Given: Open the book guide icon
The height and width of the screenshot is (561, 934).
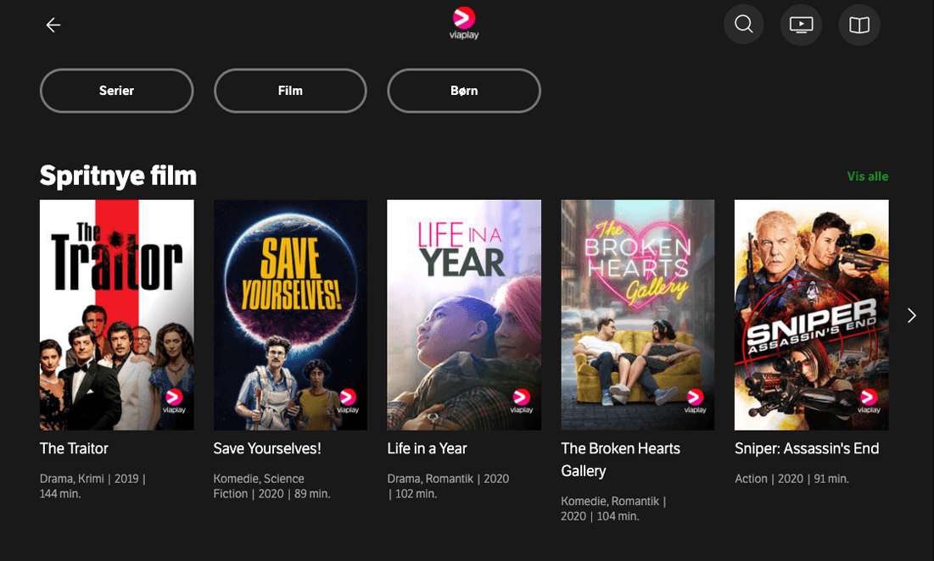Looking at the screenshot, I should point(859,25).
